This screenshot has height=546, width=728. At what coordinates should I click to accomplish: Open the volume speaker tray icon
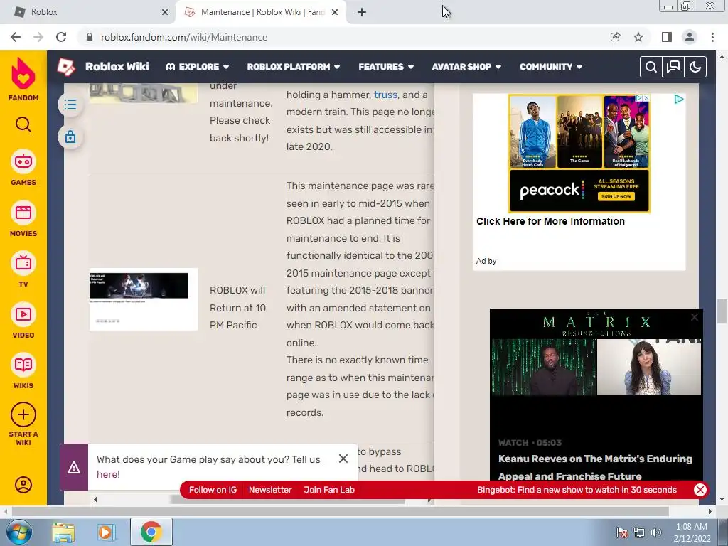655,532
